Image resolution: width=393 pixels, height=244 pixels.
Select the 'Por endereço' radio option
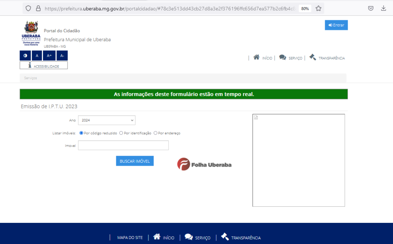(x=155, y=133)
